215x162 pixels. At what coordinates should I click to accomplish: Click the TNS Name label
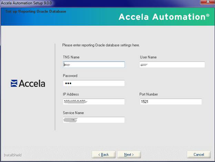point(71,57)
